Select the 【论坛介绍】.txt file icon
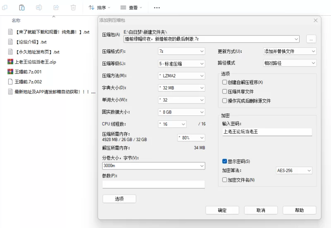 [11, 42]
